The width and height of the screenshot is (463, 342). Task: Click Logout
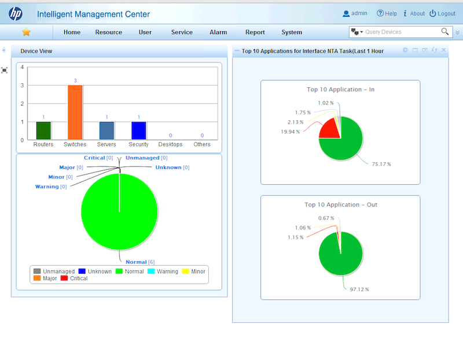pos(442,13)
